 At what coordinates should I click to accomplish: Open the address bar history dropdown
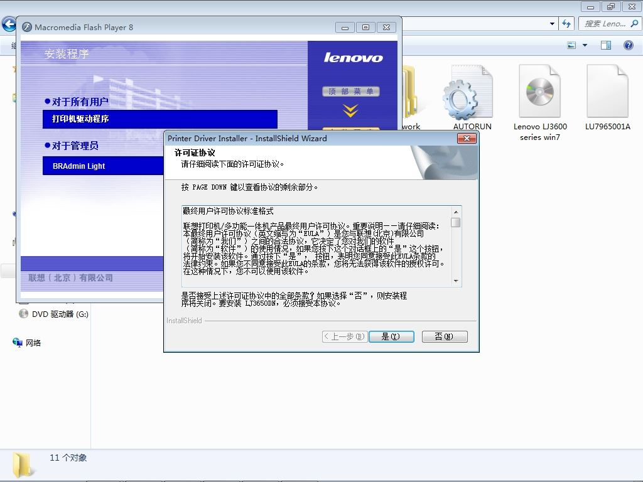point(552,24)
